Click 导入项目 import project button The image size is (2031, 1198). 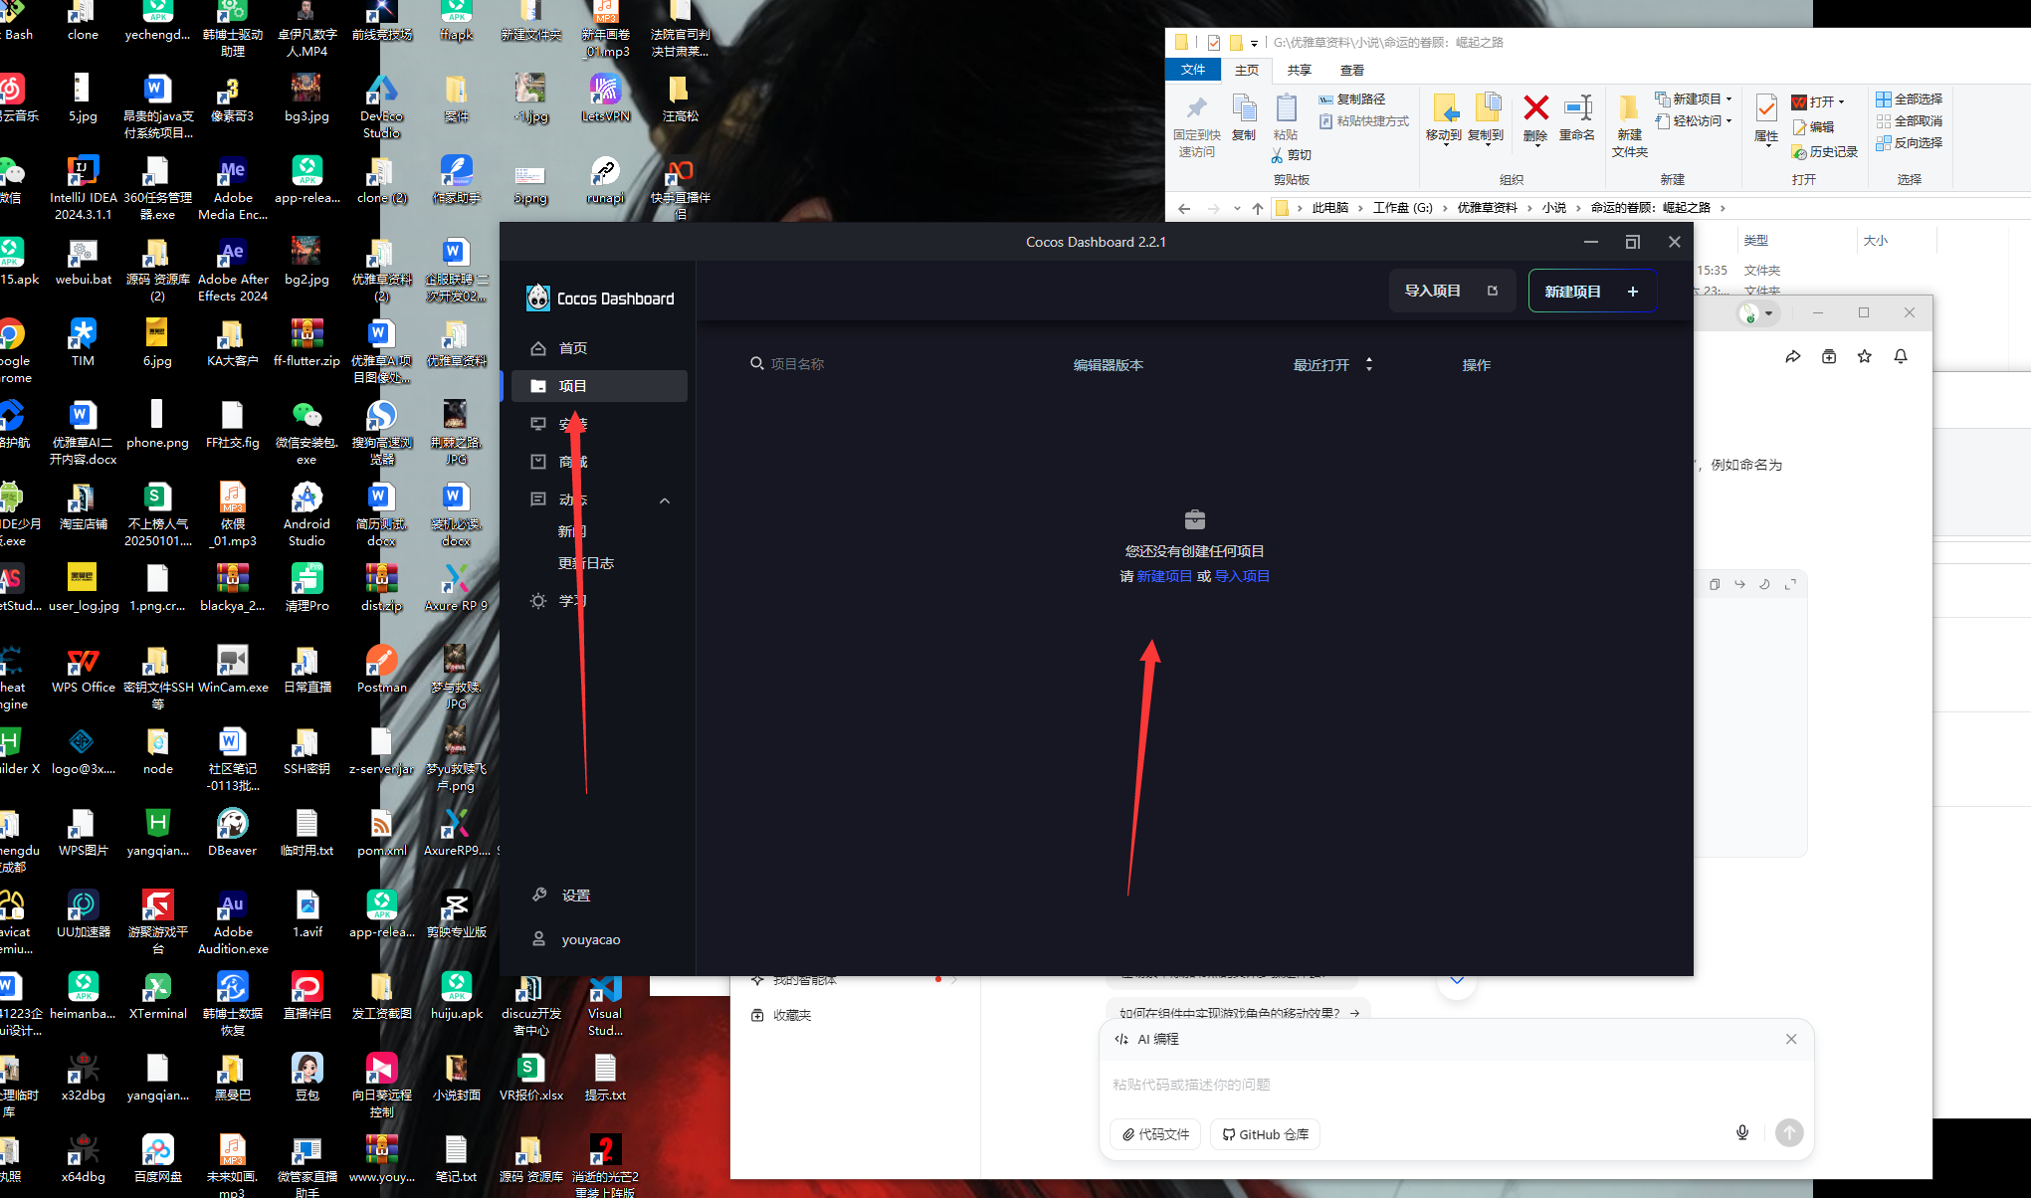[1452, 291]
